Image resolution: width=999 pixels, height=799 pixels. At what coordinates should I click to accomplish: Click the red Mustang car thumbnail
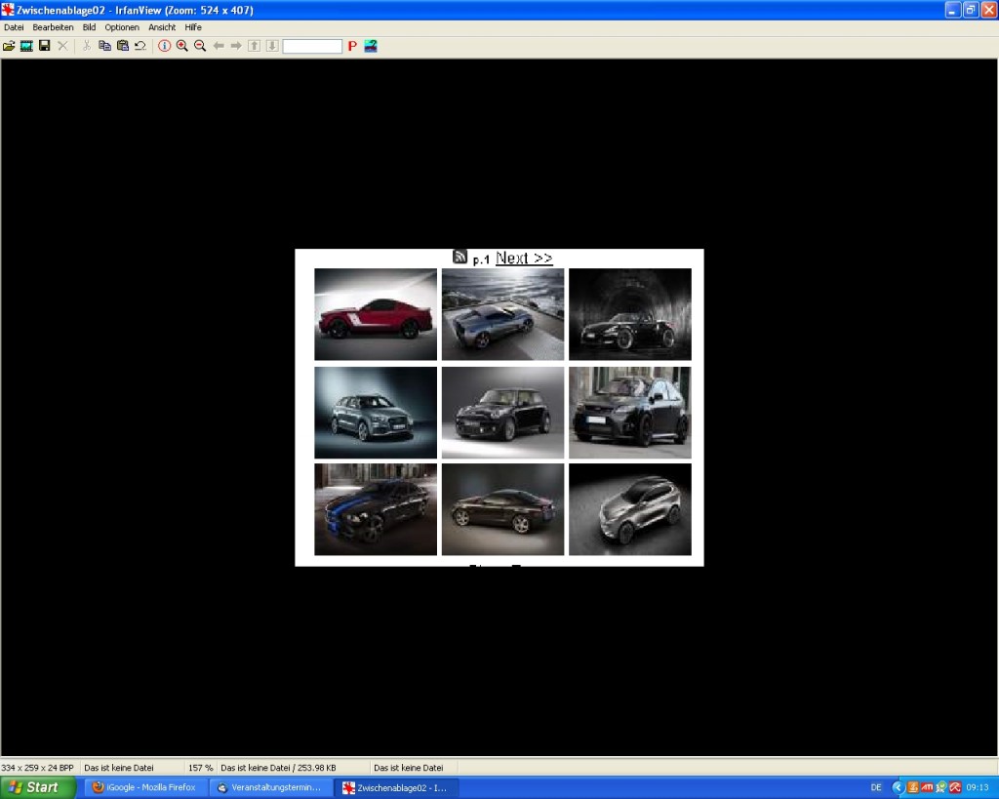pyautogui.click(x=376, y=314)
